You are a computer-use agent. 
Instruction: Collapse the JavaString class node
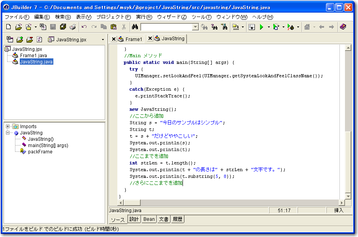[x=8, y=133]
